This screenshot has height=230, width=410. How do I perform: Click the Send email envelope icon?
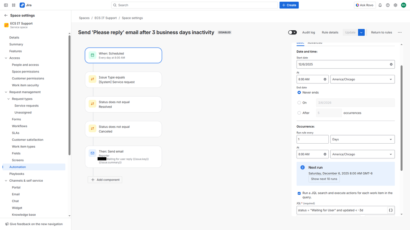coord(92,153)
